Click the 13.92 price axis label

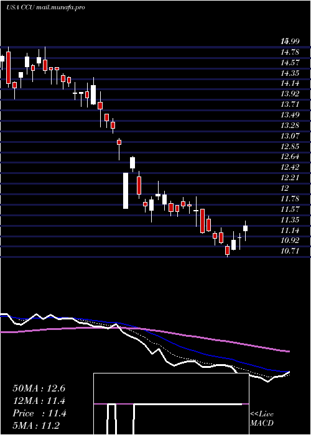(x=290, y=94)
